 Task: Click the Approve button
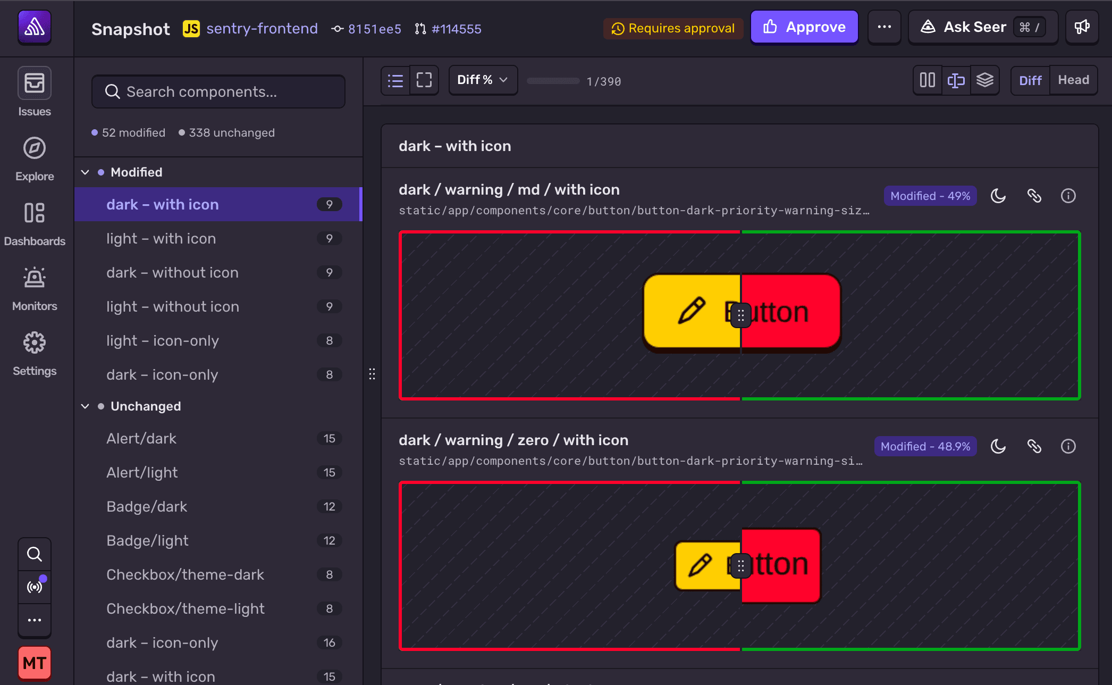(x=804, y=27)
